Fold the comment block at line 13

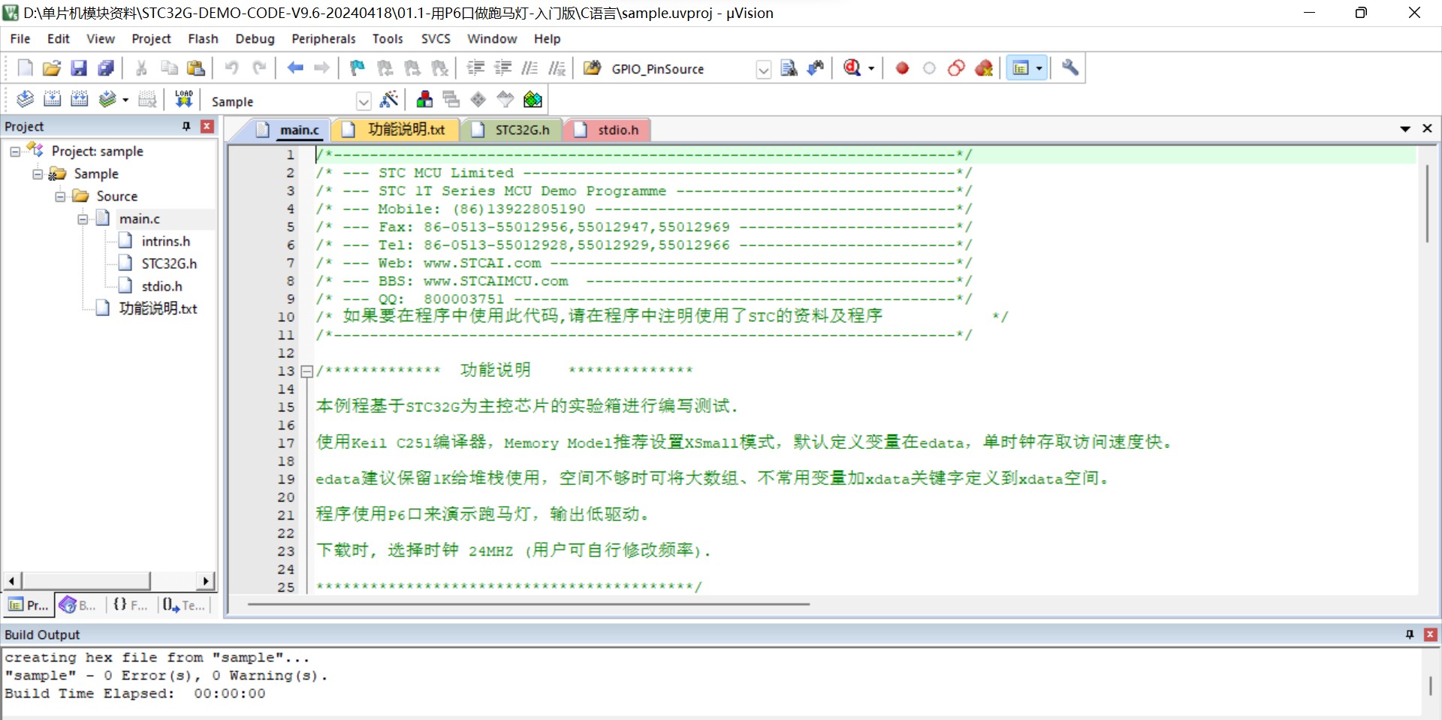(x=306, y=371)
